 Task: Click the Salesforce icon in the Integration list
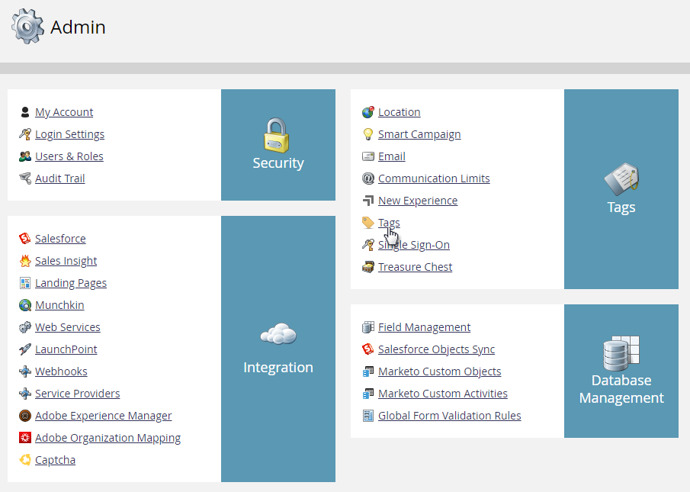click(25, 239)
